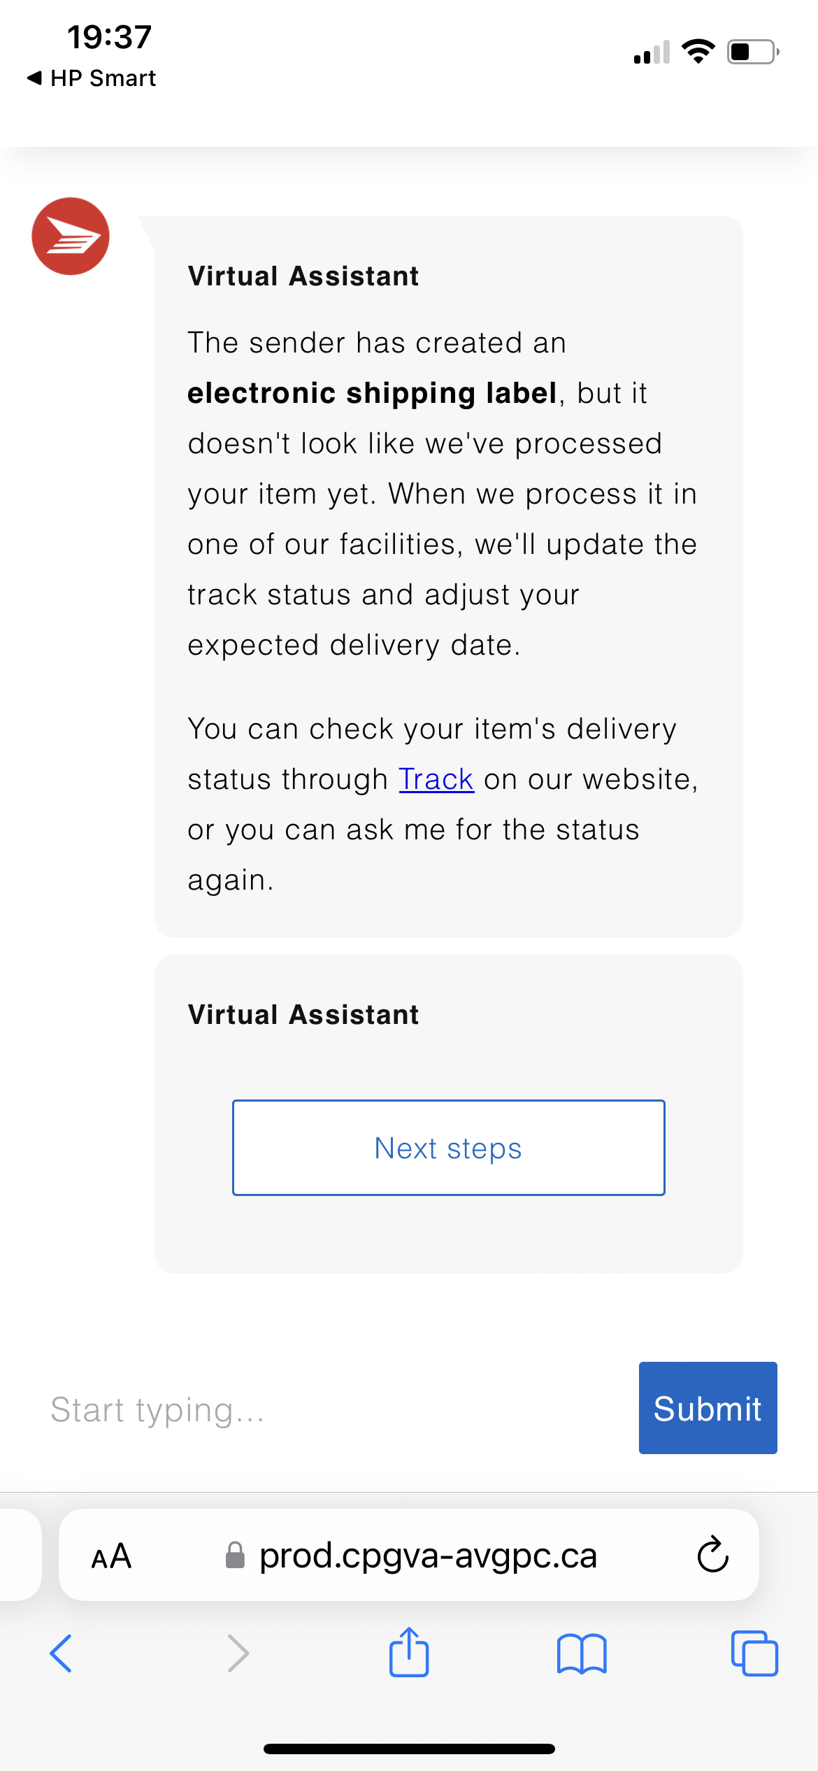Open the Track link
The height and width of the screenshot is (1771, 818).
click(436, 779)
